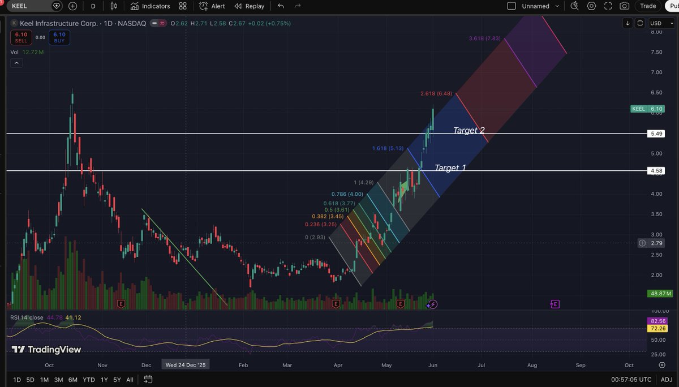679x387 pixels.
Task: Click the October earnings E marker
Action: 121,304
